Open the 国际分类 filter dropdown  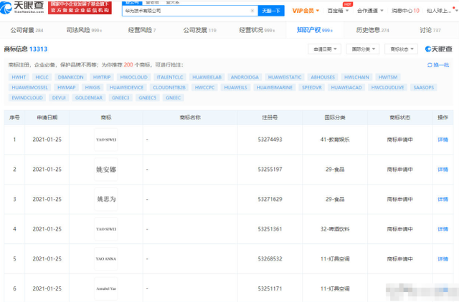363,49
